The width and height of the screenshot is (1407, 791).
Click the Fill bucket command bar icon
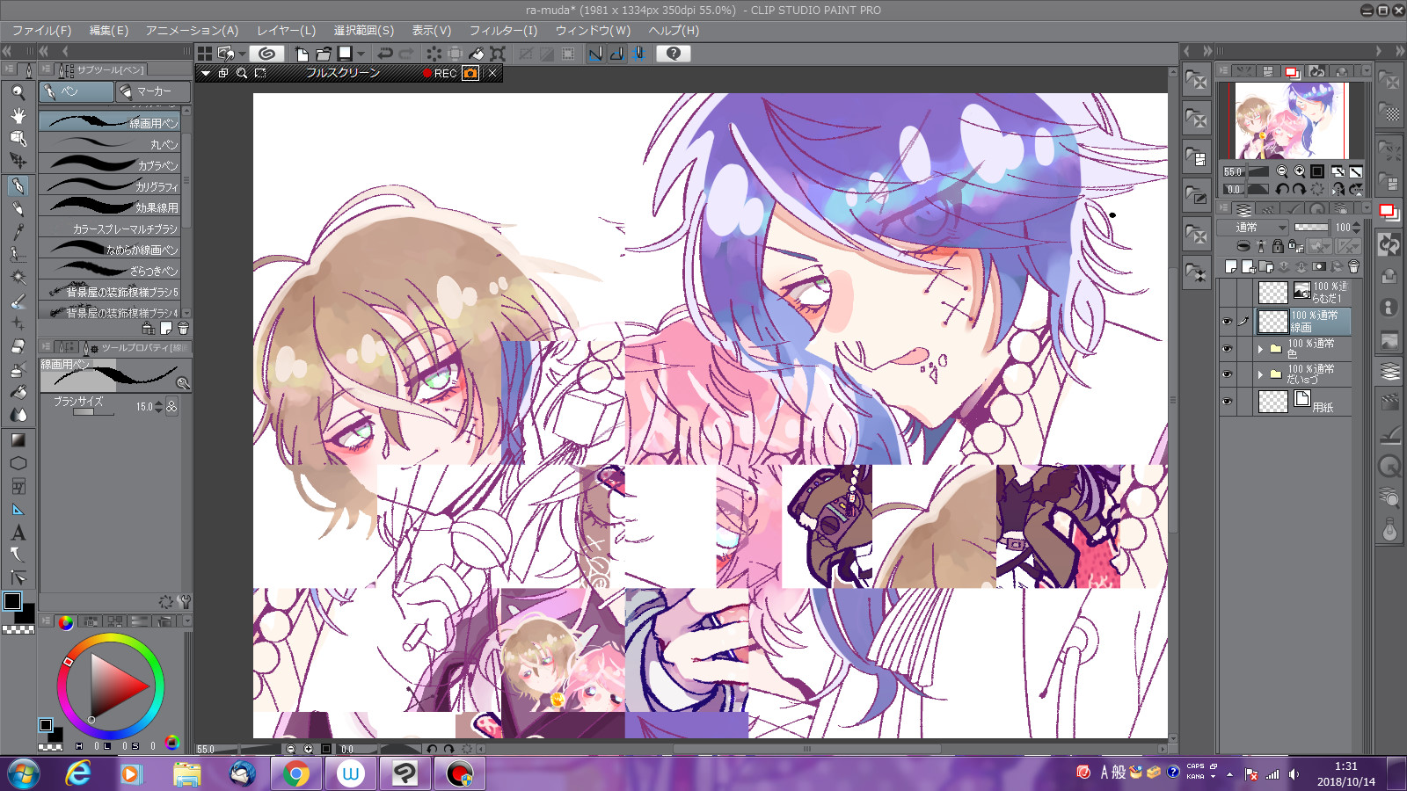pyautogui.click(x=476, y=54)
